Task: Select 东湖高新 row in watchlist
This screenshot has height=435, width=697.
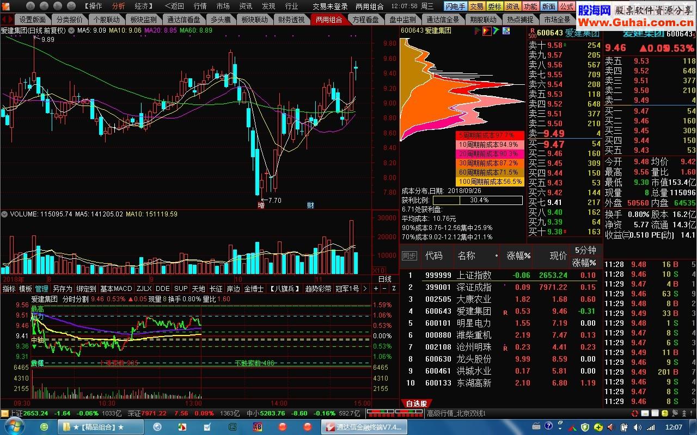Action: coord(501,383)
